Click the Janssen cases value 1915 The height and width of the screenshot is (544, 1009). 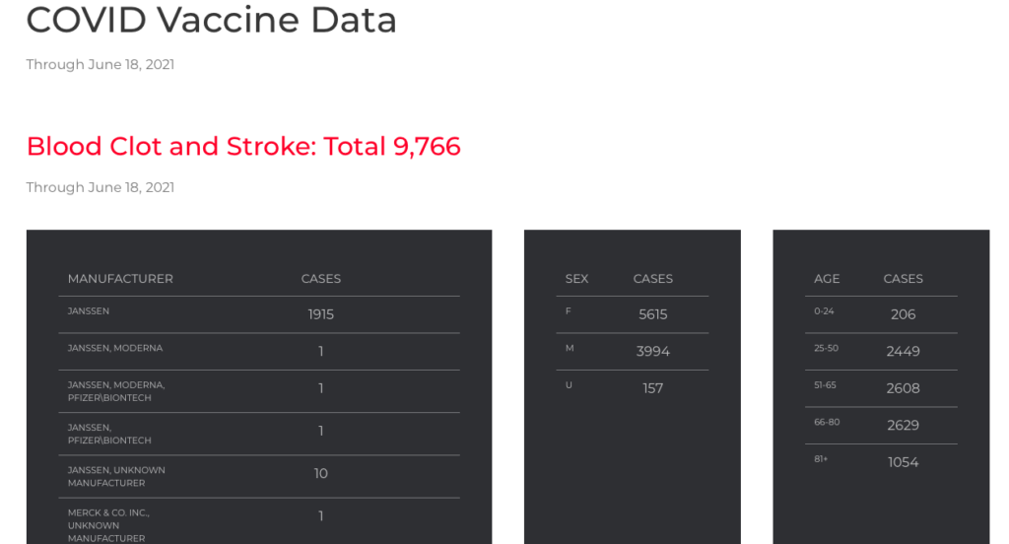320,314
